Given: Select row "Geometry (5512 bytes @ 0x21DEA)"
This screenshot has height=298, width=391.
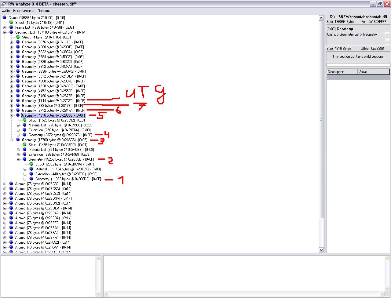Looking at the screenshot, I should [x=54, y=76].
